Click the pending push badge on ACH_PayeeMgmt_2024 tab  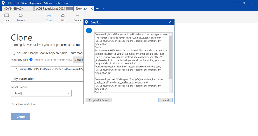[x=69, y=8]
